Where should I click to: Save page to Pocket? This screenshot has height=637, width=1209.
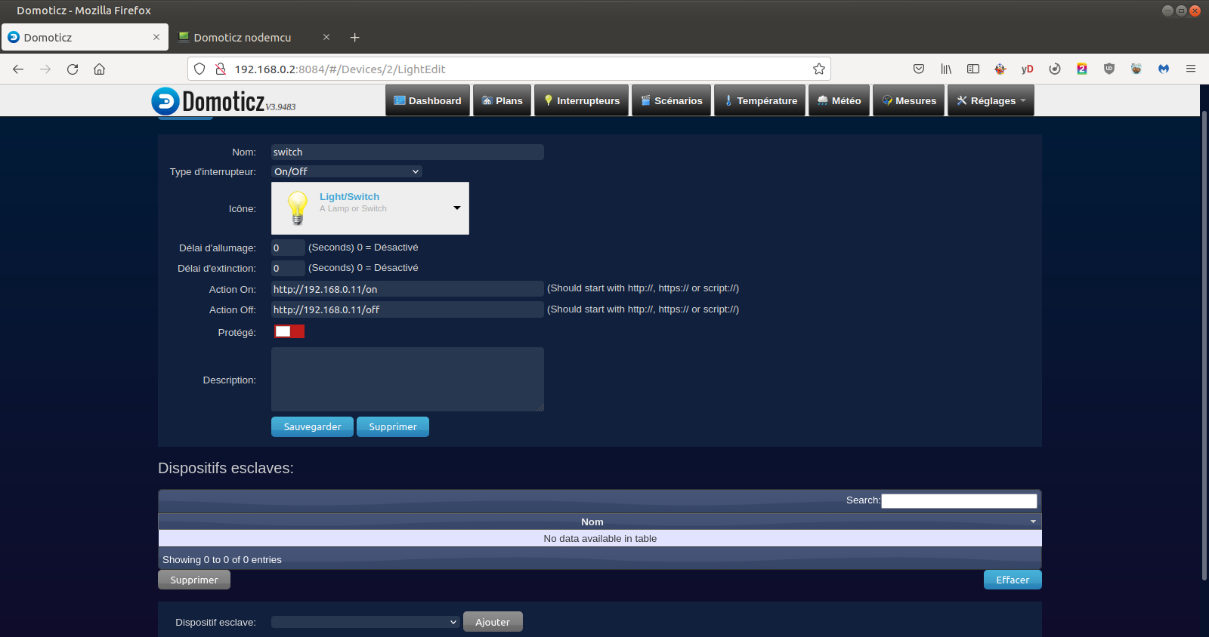pyautogui.click(x=918, y=69)
